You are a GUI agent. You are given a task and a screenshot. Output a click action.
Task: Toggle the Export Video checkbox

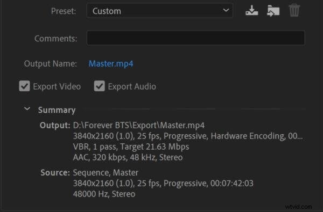pyautogui.click(x=25, y=86)
